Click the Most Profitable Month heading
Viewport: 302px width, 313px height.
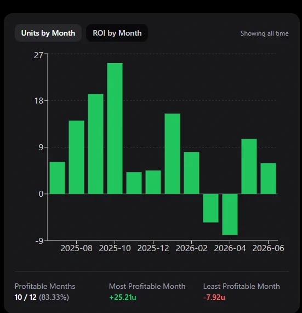point(147,286)
